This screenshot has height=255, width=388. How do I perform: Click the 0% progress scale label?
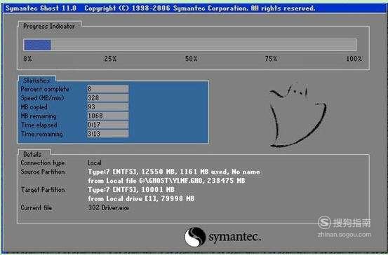coord(28,59)
